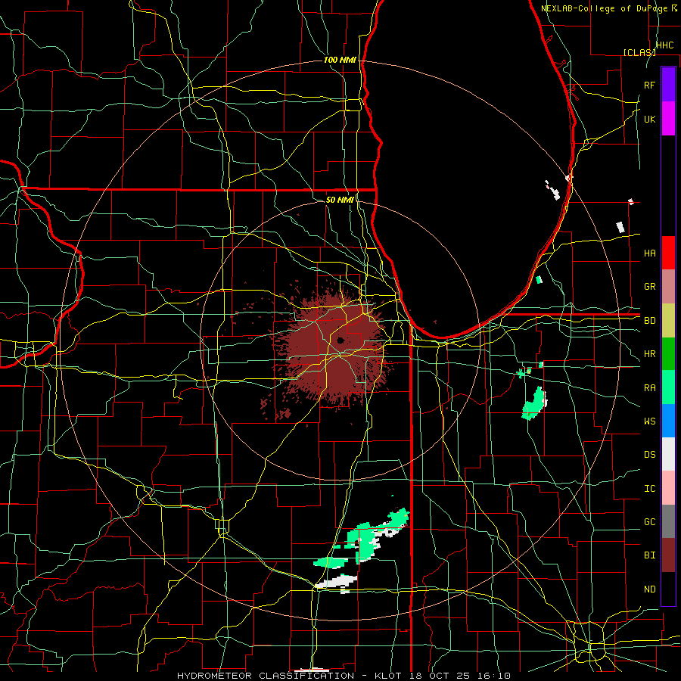Select the RA legend label
The image size is (681, 681).
point(649,388)
